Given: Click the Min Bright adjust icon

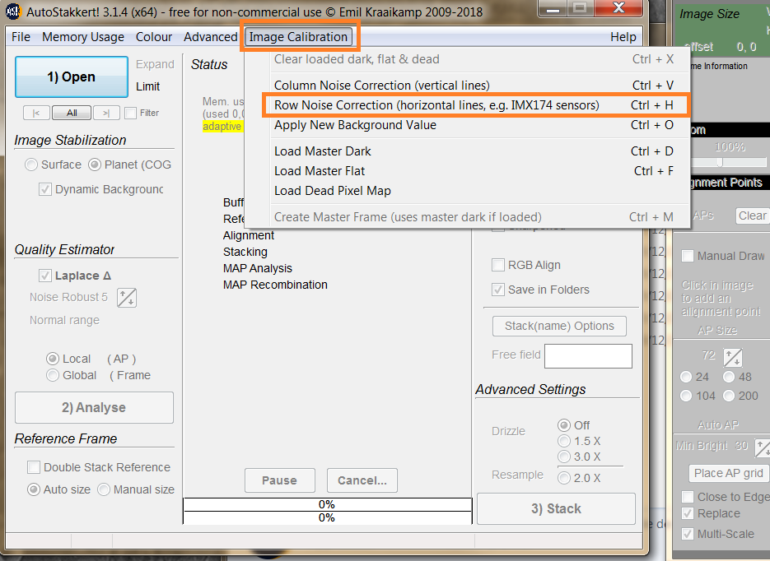Looking at the screenshot, I should point(762,447).
